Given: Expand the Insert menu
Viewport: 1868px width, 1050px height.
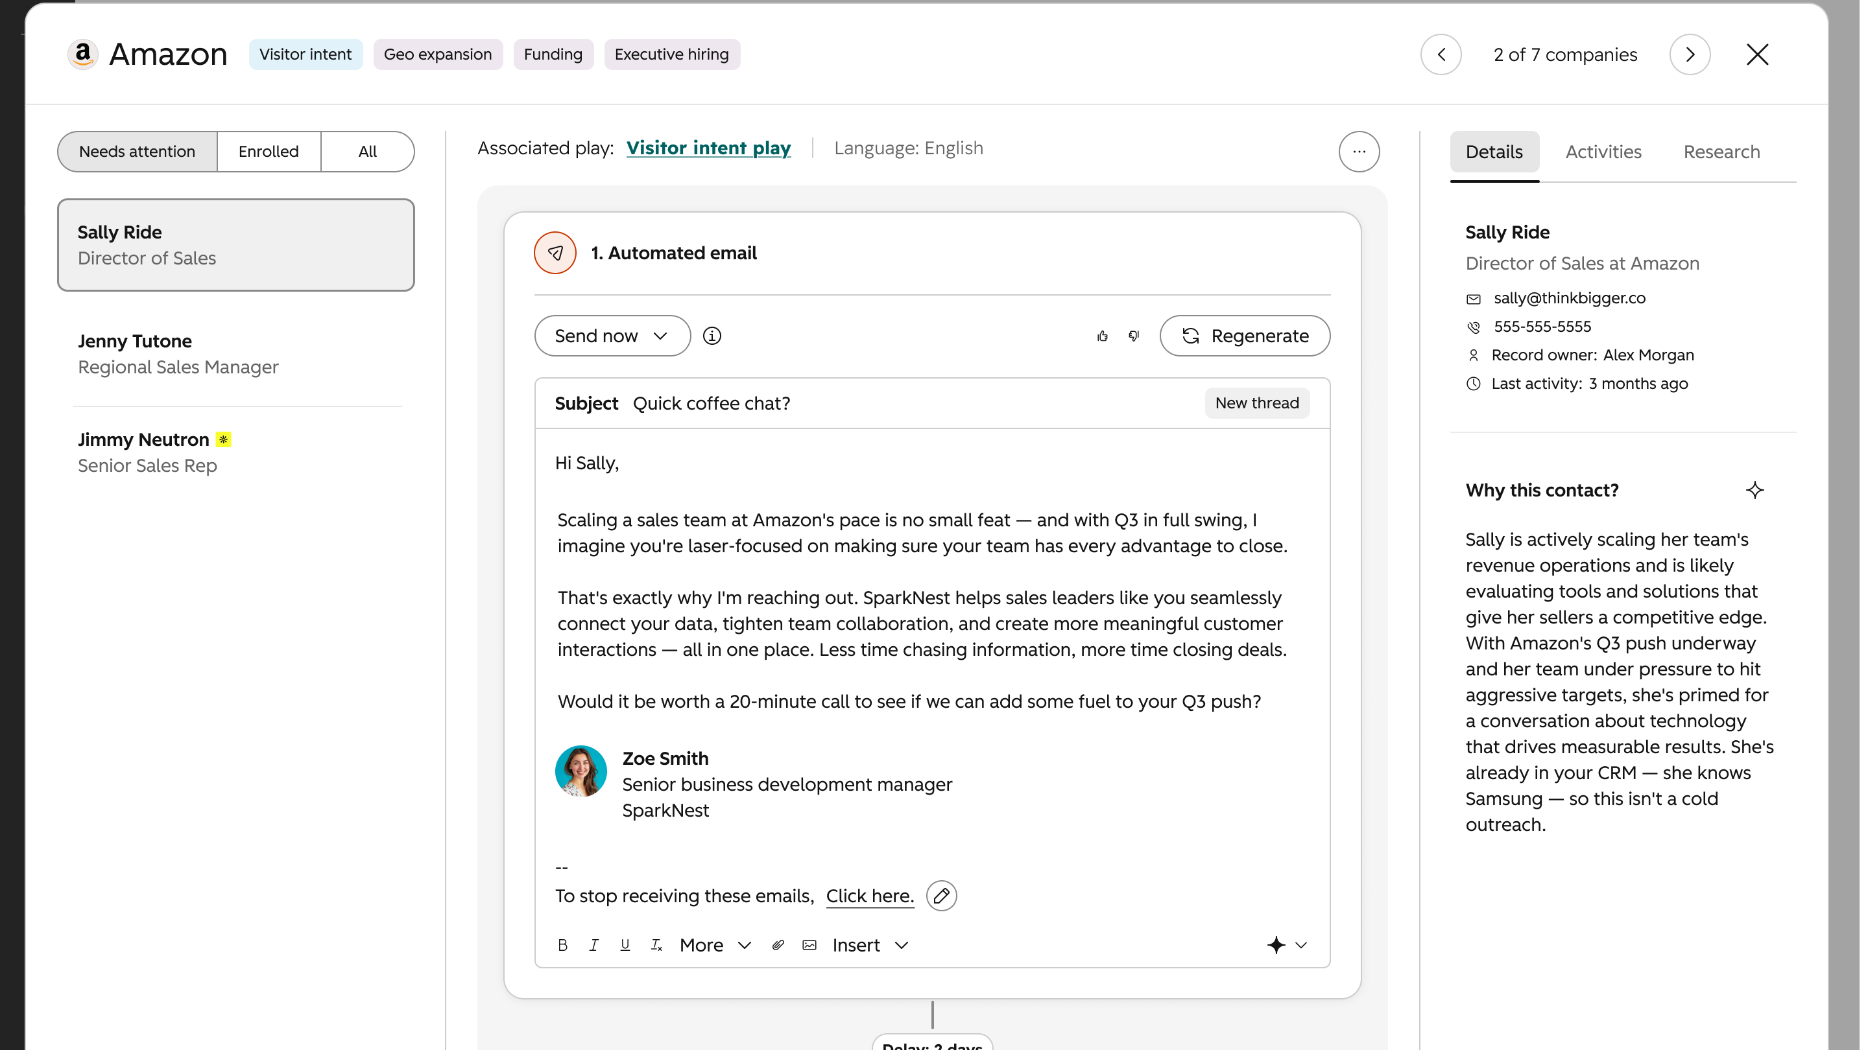Looking at the screenshot, I should tap(870, 945).
